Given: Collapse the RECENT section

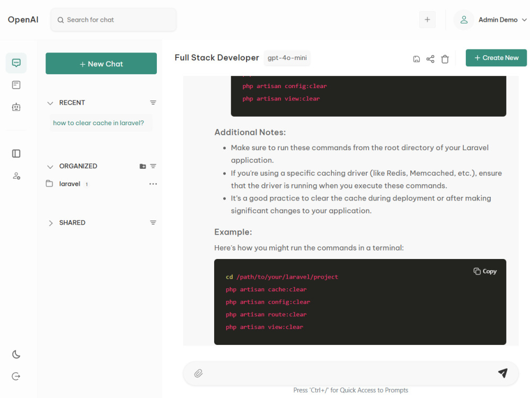Looking at the screenshot, I should coord(50,103).
